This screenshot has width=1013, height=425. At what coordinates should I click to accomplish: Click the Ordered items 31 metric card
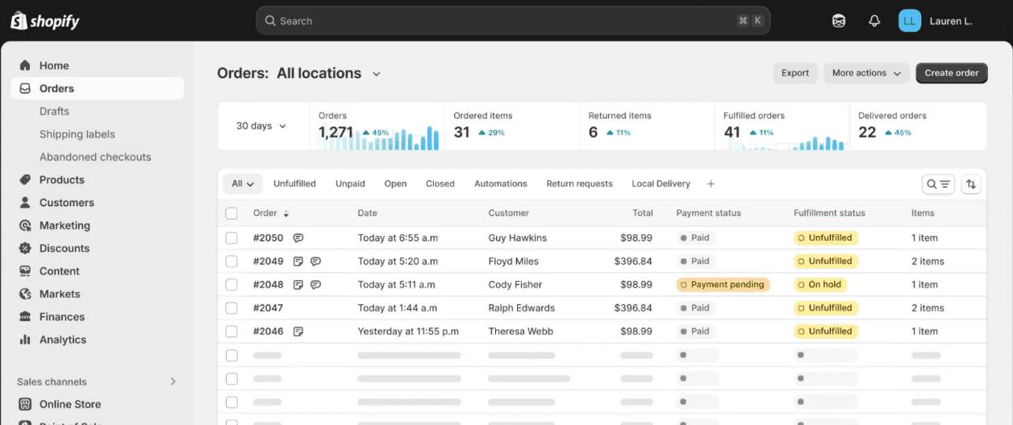pyautogui.click(x=511, y=126)
